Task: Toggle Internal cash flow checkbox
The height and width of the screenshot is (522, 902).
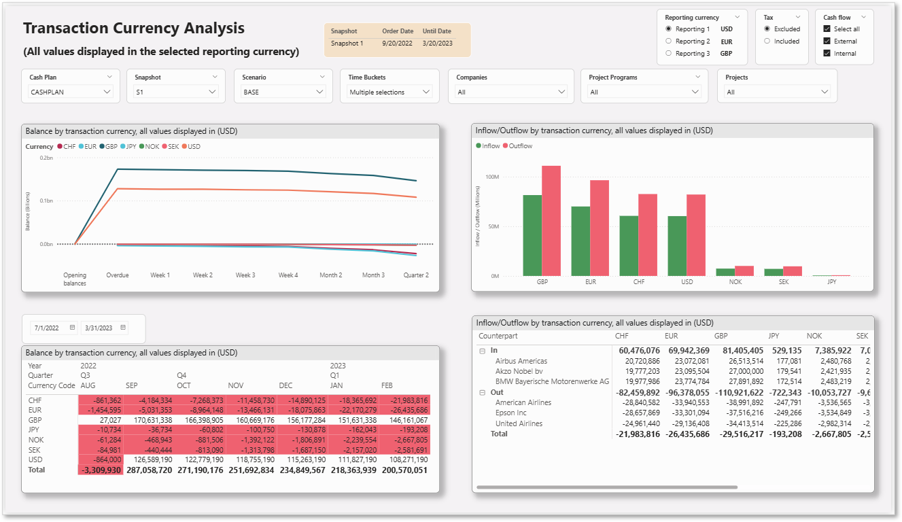Action: [x=827, y=53]
